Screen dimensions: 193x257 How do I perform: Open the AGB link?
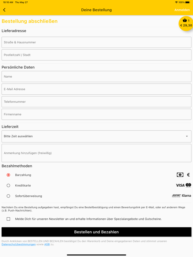(47, 244)
